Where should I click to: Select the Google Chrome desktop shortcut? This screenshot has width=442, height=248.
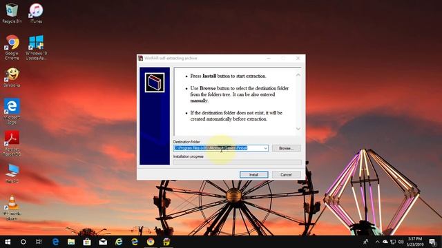click(12, 48)
